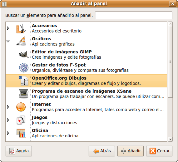Collapse the Gráficos category arrow
Screen dimensions: 178x162
(x=8, y=42)
